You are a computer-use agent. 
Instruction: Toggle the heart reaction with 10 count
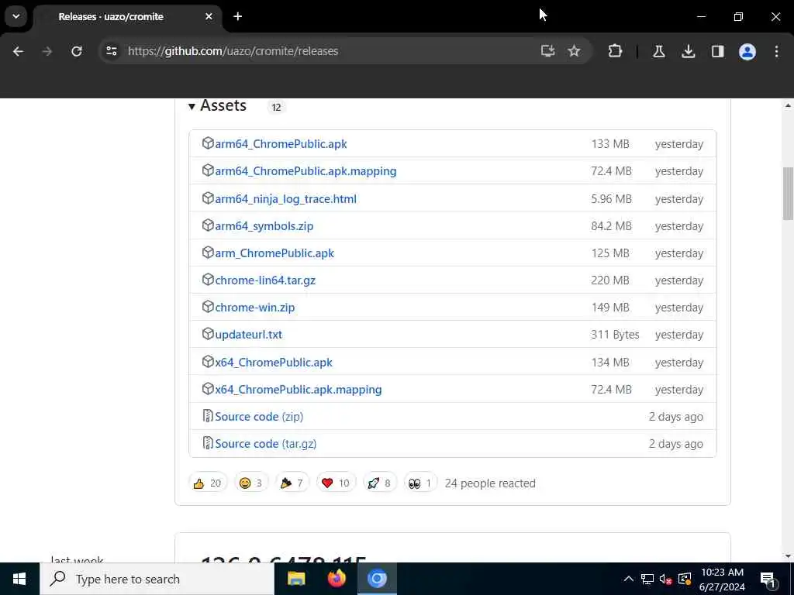pyautogui.click(x=336, y=483)
